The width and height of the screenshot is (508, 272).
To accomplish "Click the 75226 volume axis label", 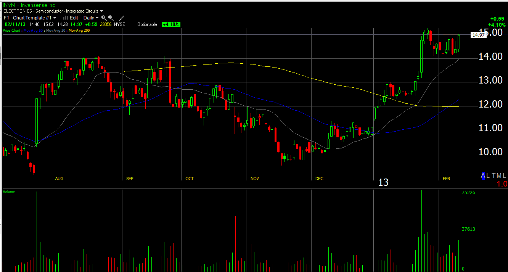I will [x=468, y=193].
